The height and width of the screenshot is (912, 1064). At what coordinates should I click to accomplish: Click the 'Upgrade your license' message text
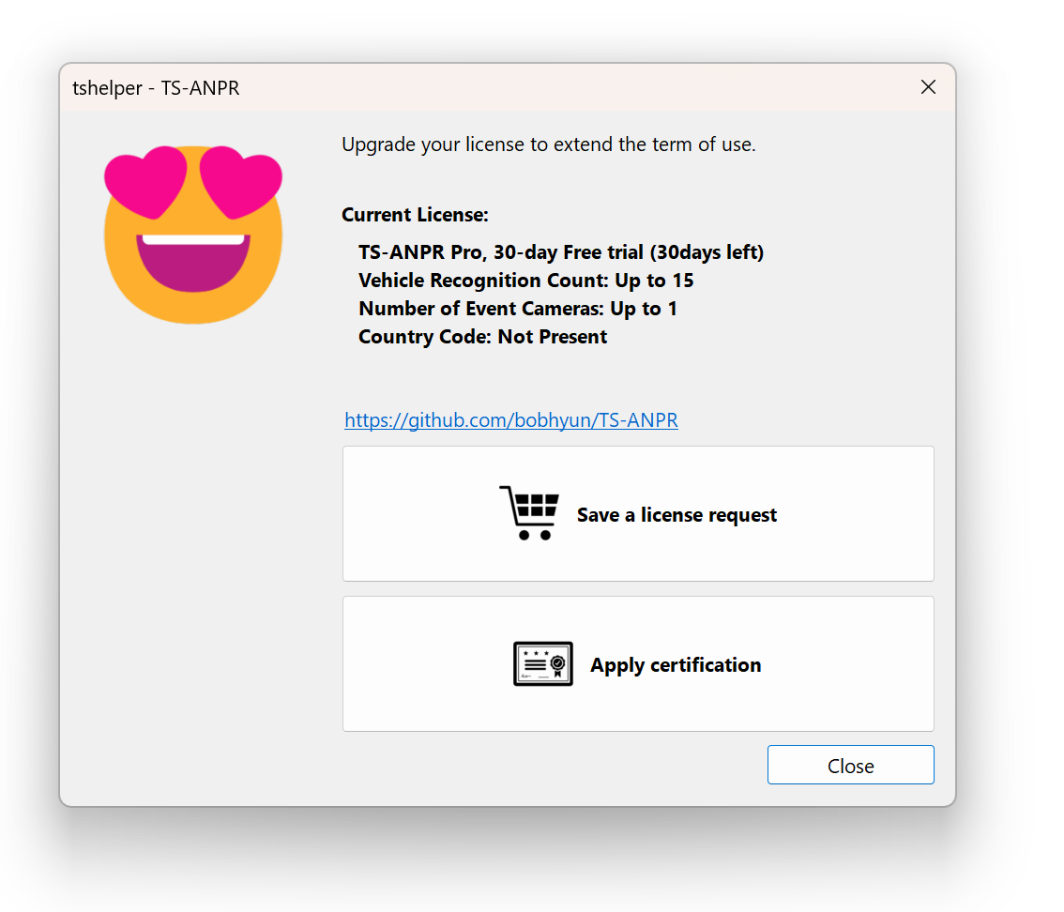(548, 144)
